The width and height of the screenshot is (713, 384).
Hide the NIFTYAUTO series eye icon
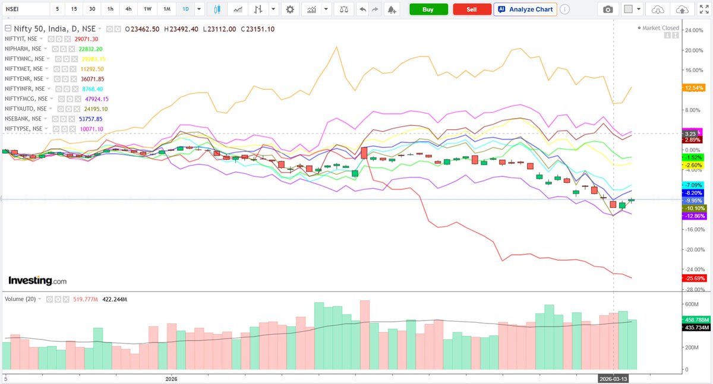(60, 109)
